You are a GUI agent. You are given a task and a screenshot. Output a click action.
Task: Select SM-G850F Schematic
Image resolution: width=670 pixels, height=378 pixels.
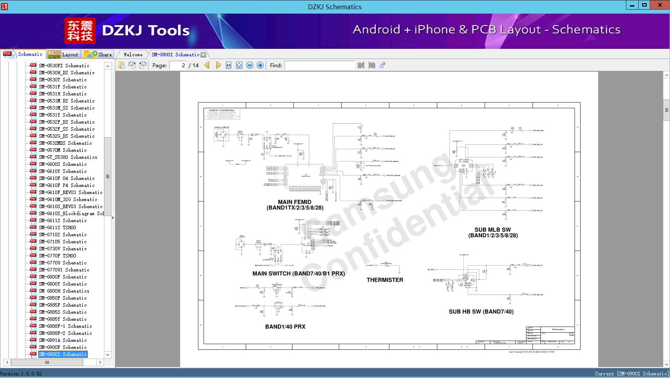63,298
